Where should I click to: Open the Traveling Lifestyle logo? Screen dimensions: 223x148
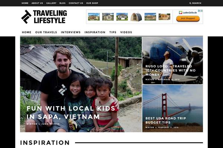(x=44, y=17)
